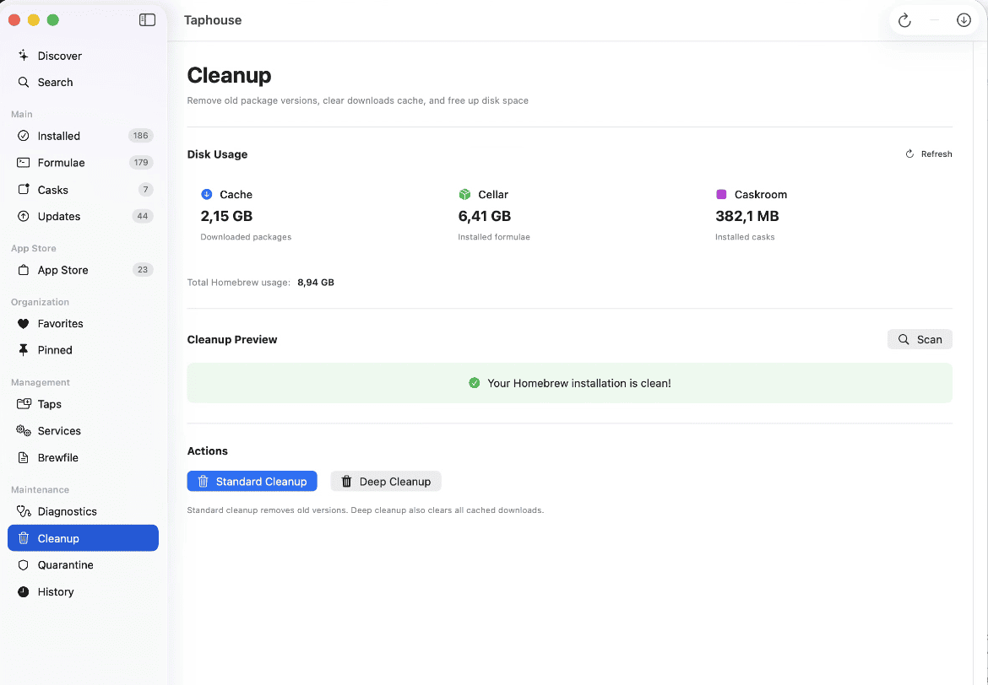Open the Discover section
Image resolution: width=988 pixels, height=685 pixels.
pos(59,56)
